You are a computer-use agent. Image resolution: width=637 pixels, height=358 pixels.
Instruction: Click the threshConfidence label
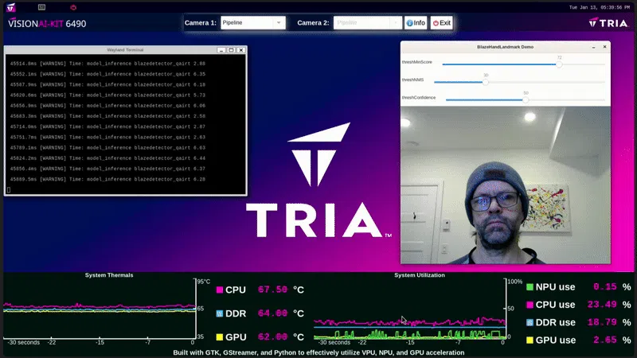[x=419, y=98]
